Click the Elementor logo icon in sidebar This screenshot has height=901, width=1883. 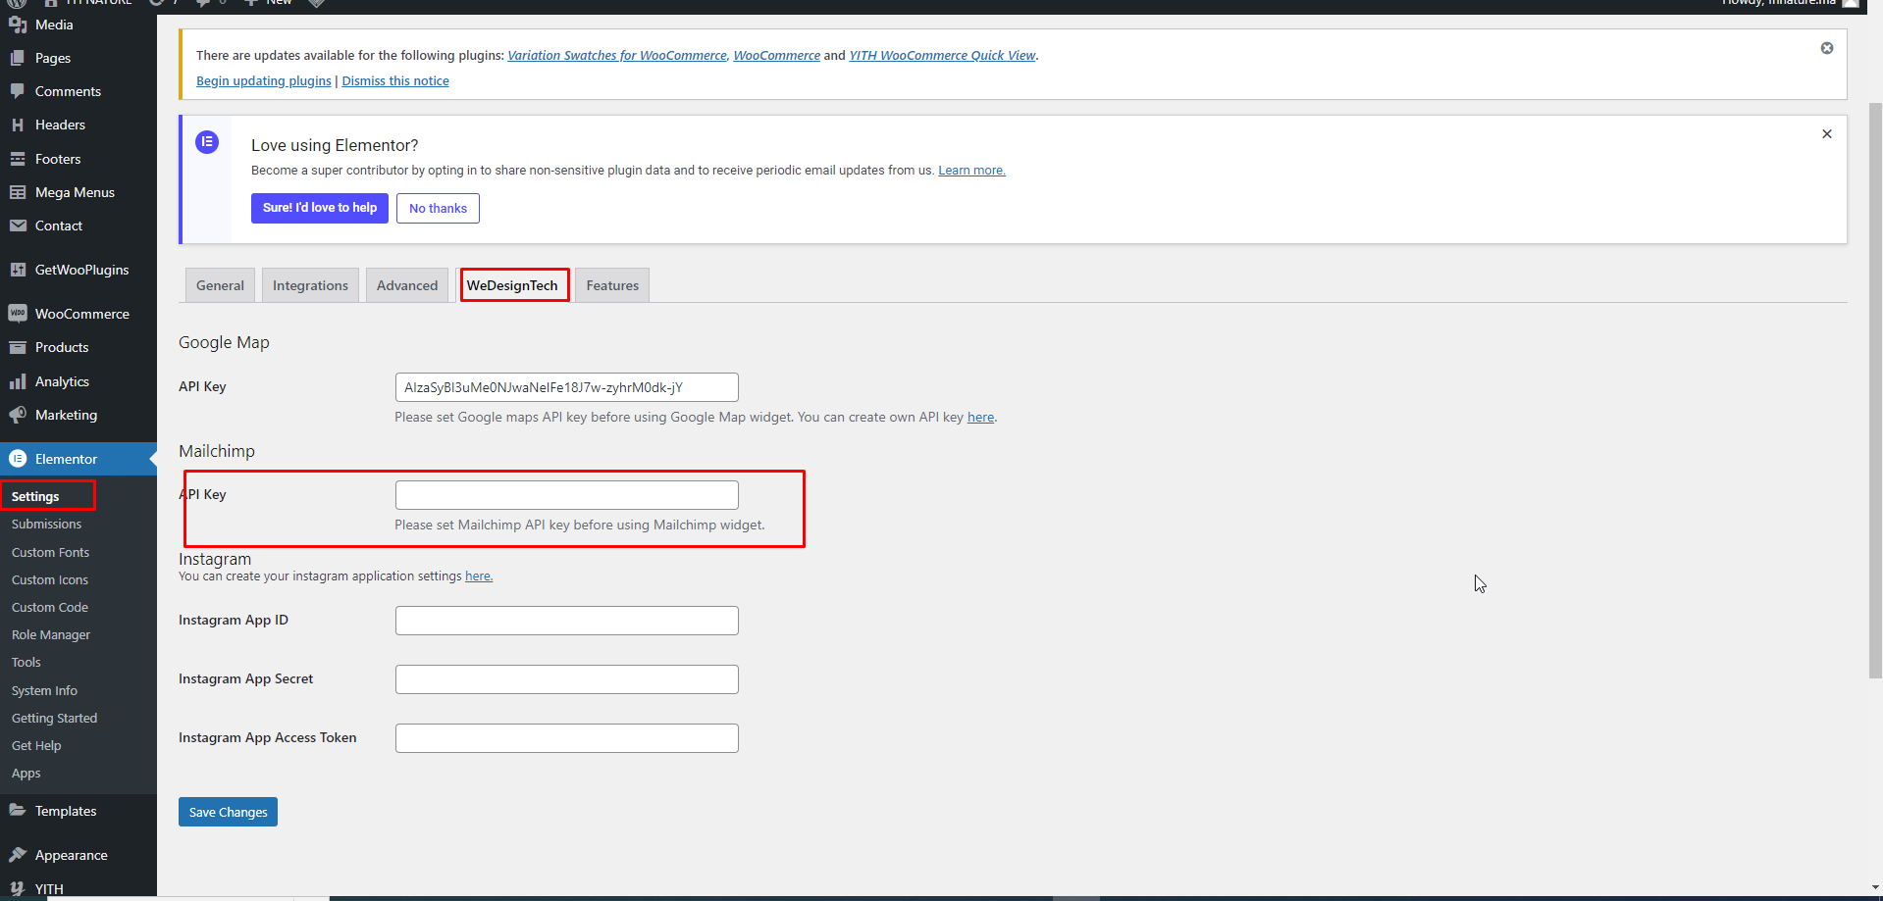(18, 459)
